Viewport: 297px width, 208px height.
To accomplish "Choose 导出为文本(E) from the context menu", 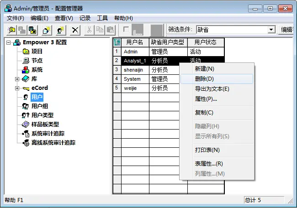I will click(217, 88).
